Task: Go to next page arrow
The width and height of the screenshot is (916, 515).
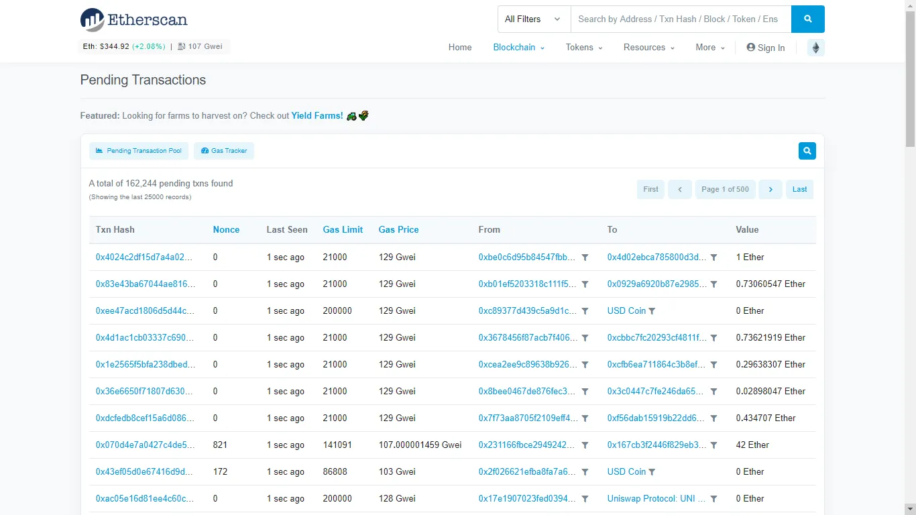Action: [770, 189]
